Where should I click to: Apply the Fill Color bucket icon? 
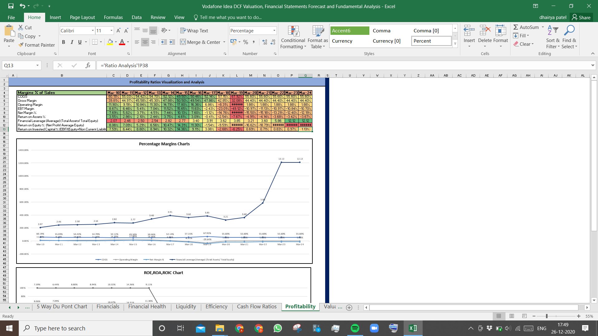click(x=110, y=42)
